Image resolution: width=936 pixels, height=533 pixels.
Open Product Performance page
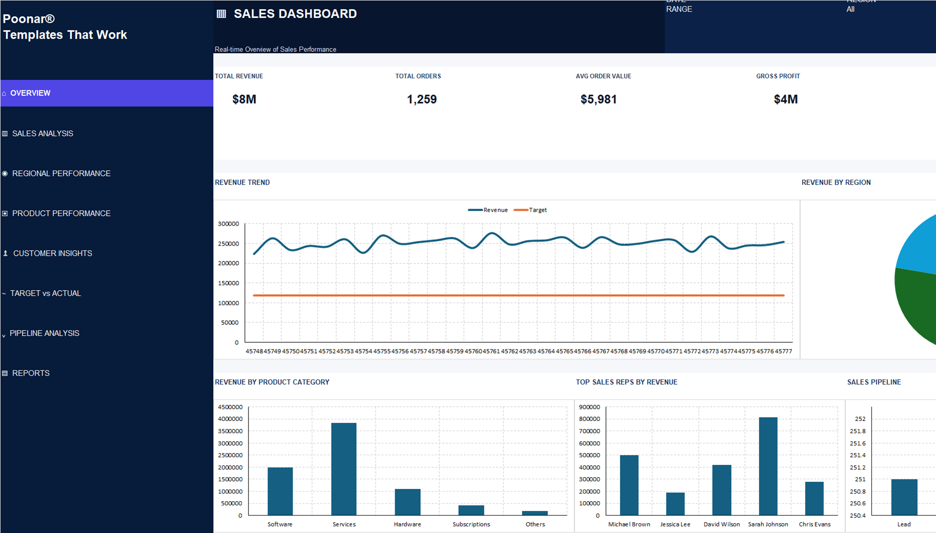click(61, 214)
